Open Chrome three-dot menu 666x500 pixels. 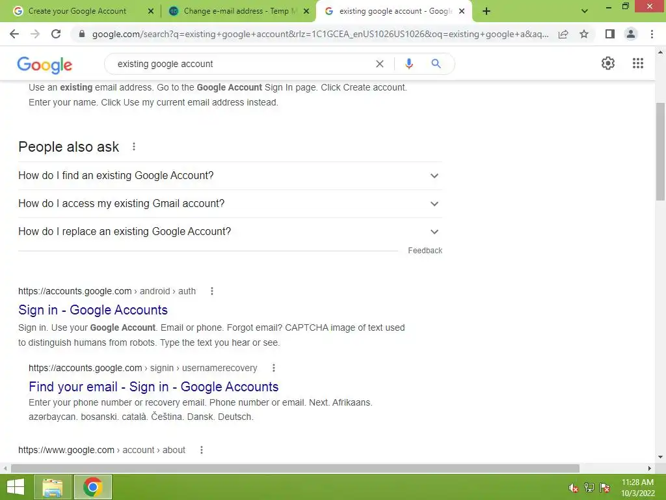coord(652,34)
